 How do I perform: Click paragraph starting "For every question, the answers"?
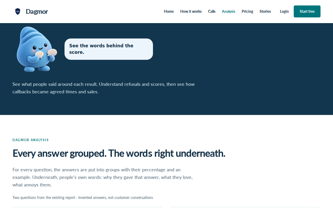point(103,177)
